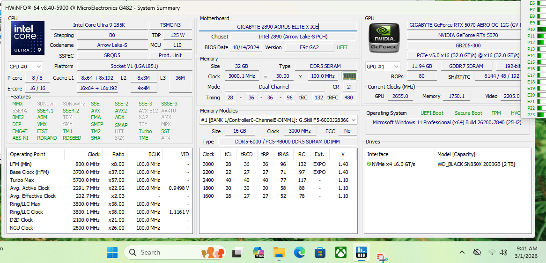Click the NVIDIA GeForce logo

point(384,38)
